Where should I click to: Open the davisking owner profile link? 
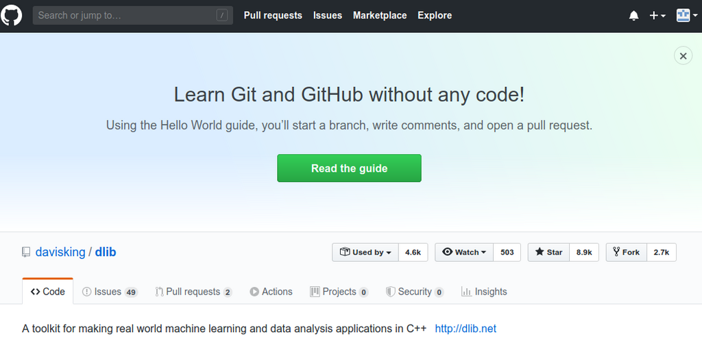click(60, 252)
